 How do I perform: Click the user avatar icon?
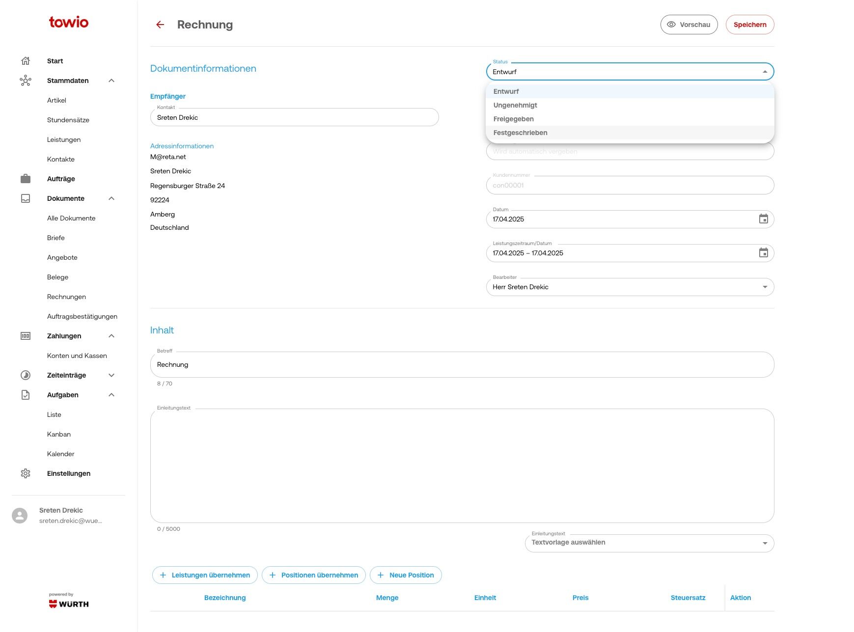pos(20,516)
